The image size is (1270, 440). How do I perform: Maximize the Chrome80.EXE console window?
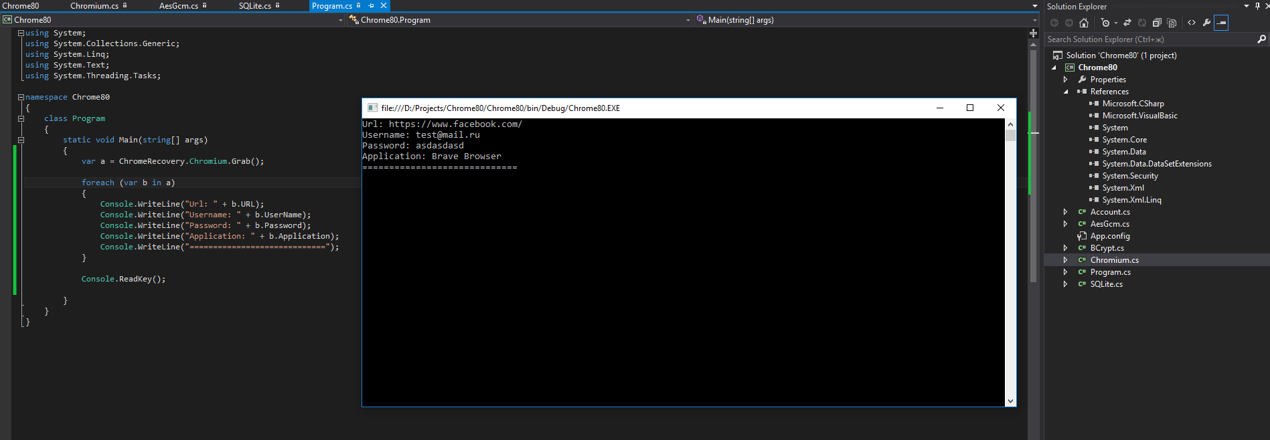970,108
